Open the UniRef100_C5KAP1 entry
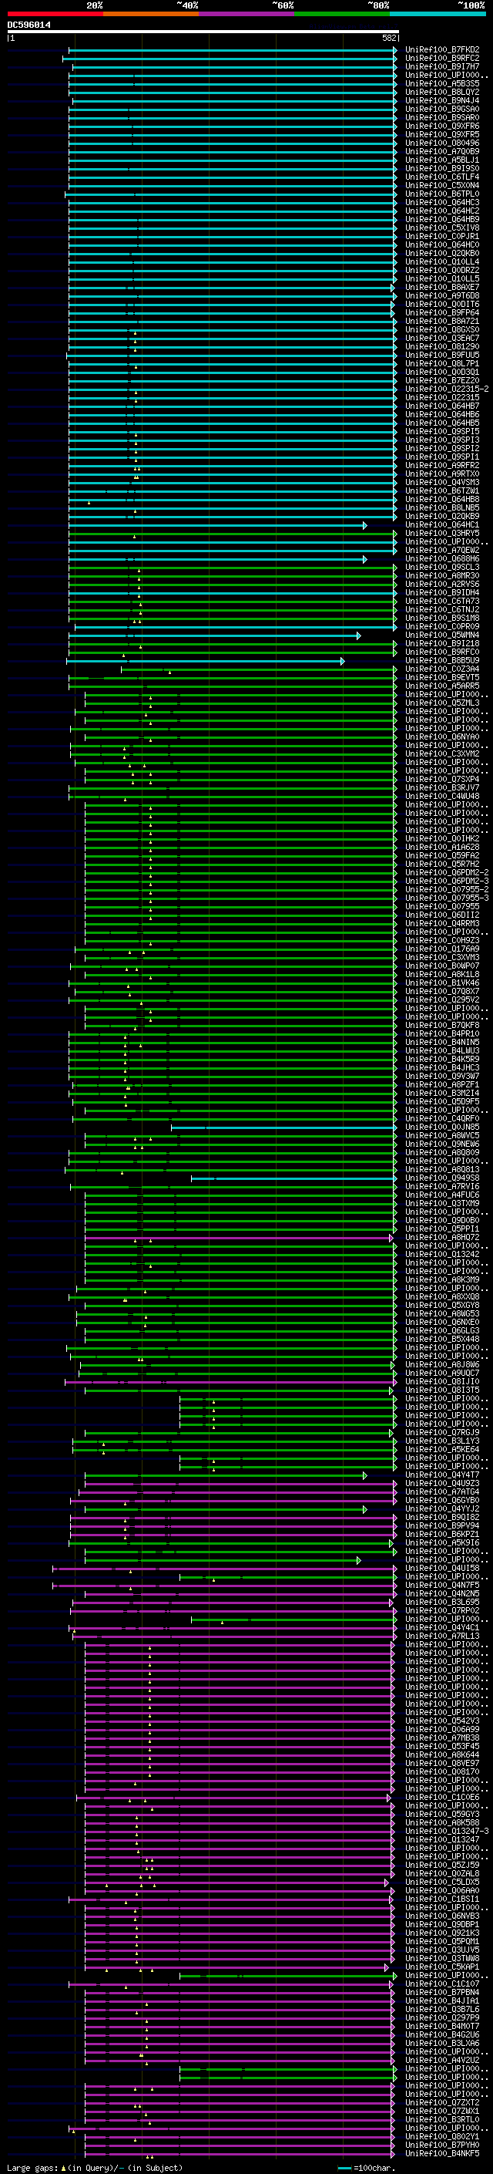 442,1967
